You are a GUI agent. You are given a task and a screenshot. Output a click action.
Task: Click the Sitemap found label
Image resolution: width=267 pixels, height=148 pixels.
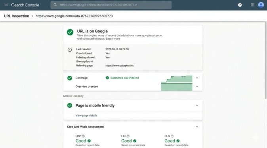84,62
